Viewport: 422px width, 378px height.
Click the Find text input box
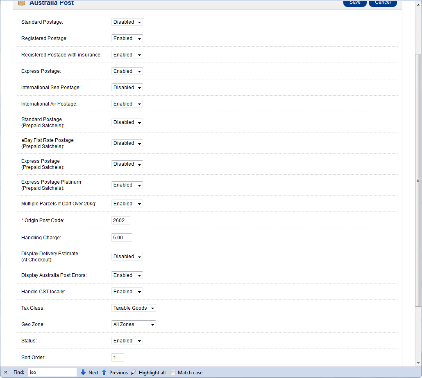coord(52,372)
